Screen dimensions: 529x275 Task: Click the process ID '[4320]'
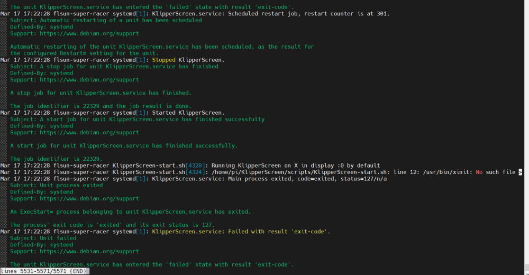(x=195, y=166)
